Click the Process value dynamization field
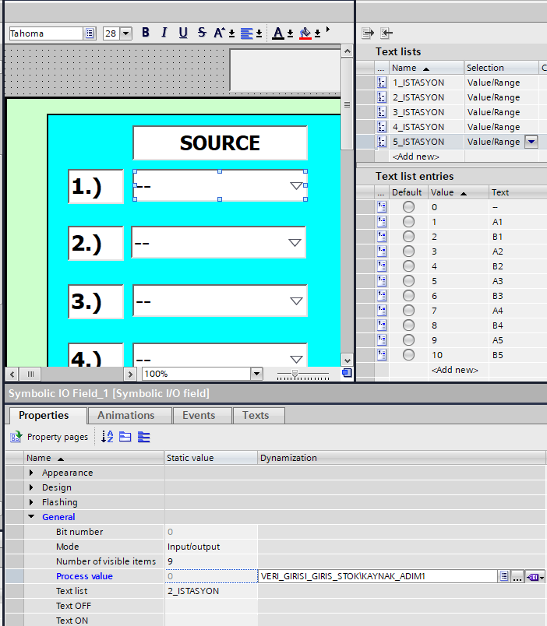The height and width of the screenshot is (626, 547). 378,576
